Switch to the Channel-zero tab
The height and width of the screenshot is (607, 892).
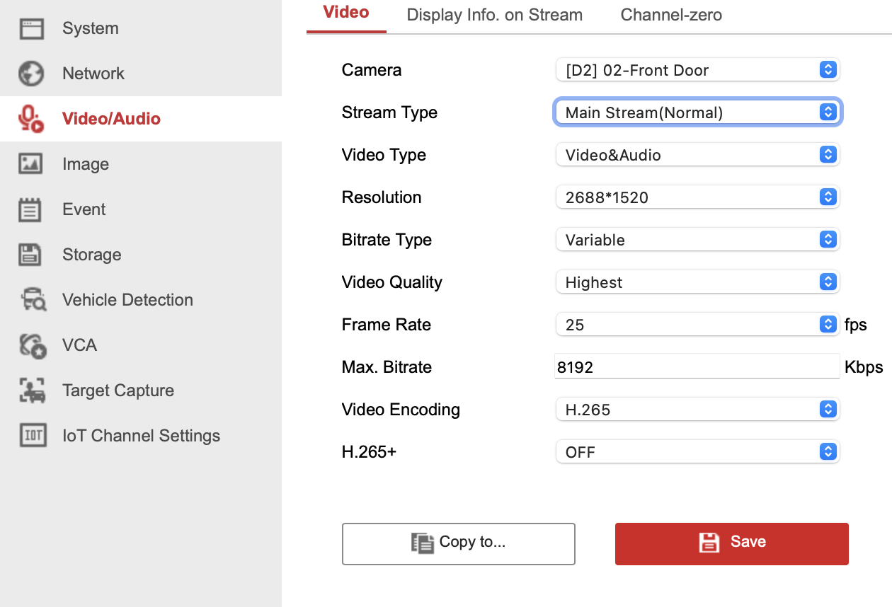(x=671, y=15)
